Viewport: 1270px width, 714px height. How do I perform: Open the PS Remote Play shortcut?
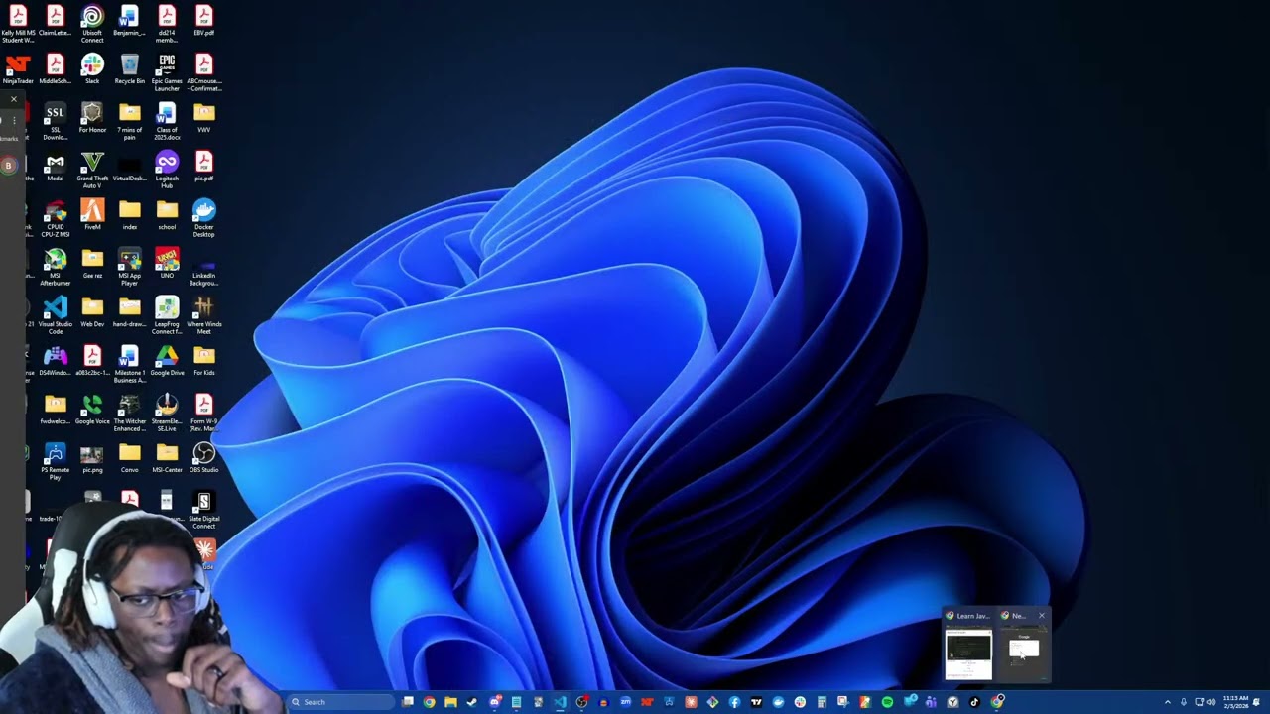click(56, 462)
